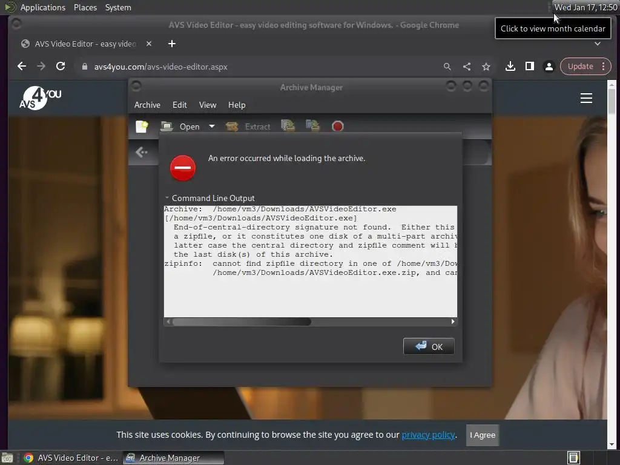Click the Chrome window menu button top-left
This screenshot has height=465, width=620.
(16, 24)
